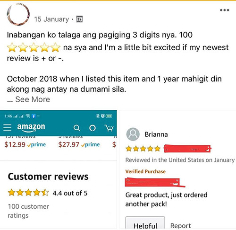Open reviewer name Brianna
Screen dimensions: 236x230
click(156, 134)
